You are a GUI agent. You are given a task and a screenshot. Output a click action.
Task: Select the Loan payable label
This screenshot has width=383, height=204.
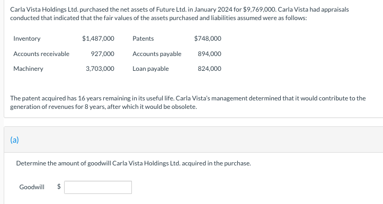tap(150, 69)
